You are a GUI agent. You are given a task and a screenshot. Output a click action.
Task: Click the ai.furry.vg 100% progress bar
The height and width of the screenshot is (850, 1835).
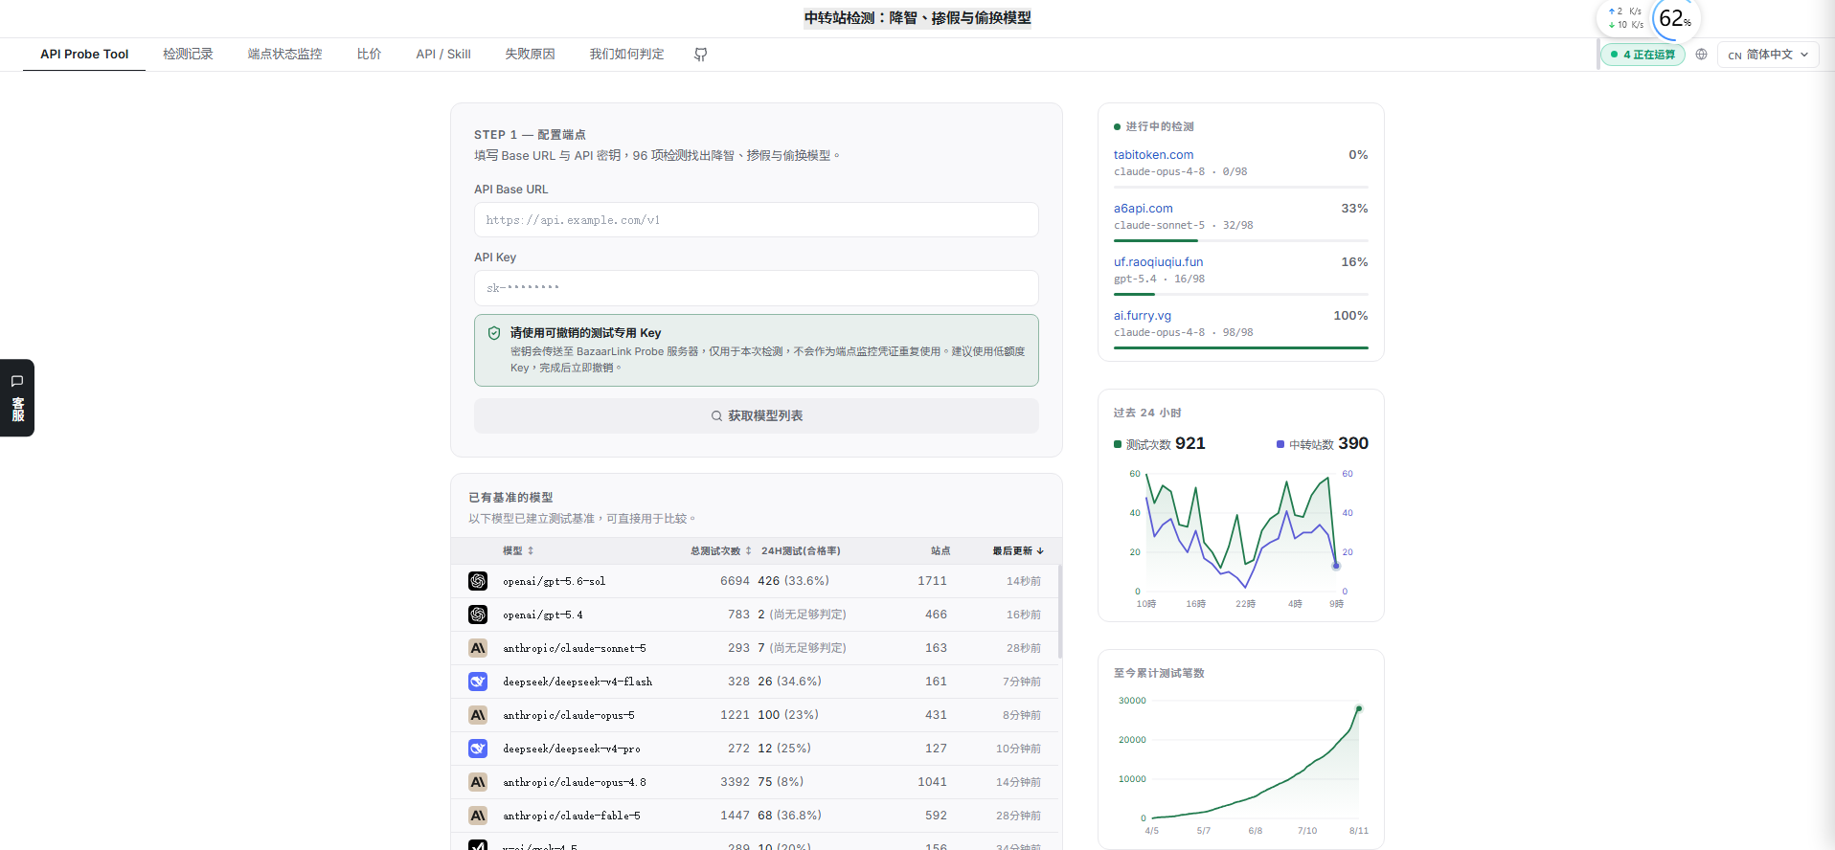[1241, 348]
